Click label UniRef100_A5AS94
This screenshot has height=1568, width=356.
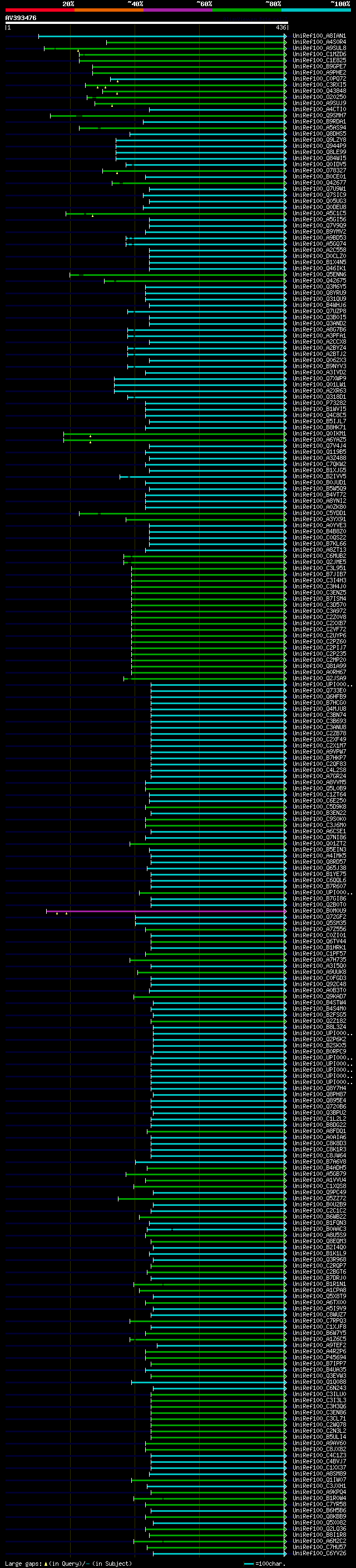click(x=319, y=128)
